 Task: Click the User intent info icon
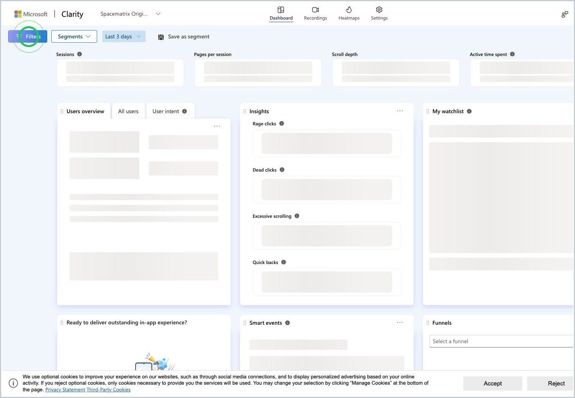[184, 111]
